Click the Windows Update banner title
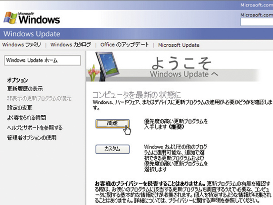 coord(32,34)
